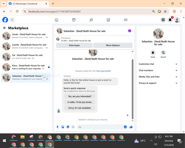The width and height of the screenshot is (185, 148).
Task: Choose a GIF from the composer
Action: [73, 127]
